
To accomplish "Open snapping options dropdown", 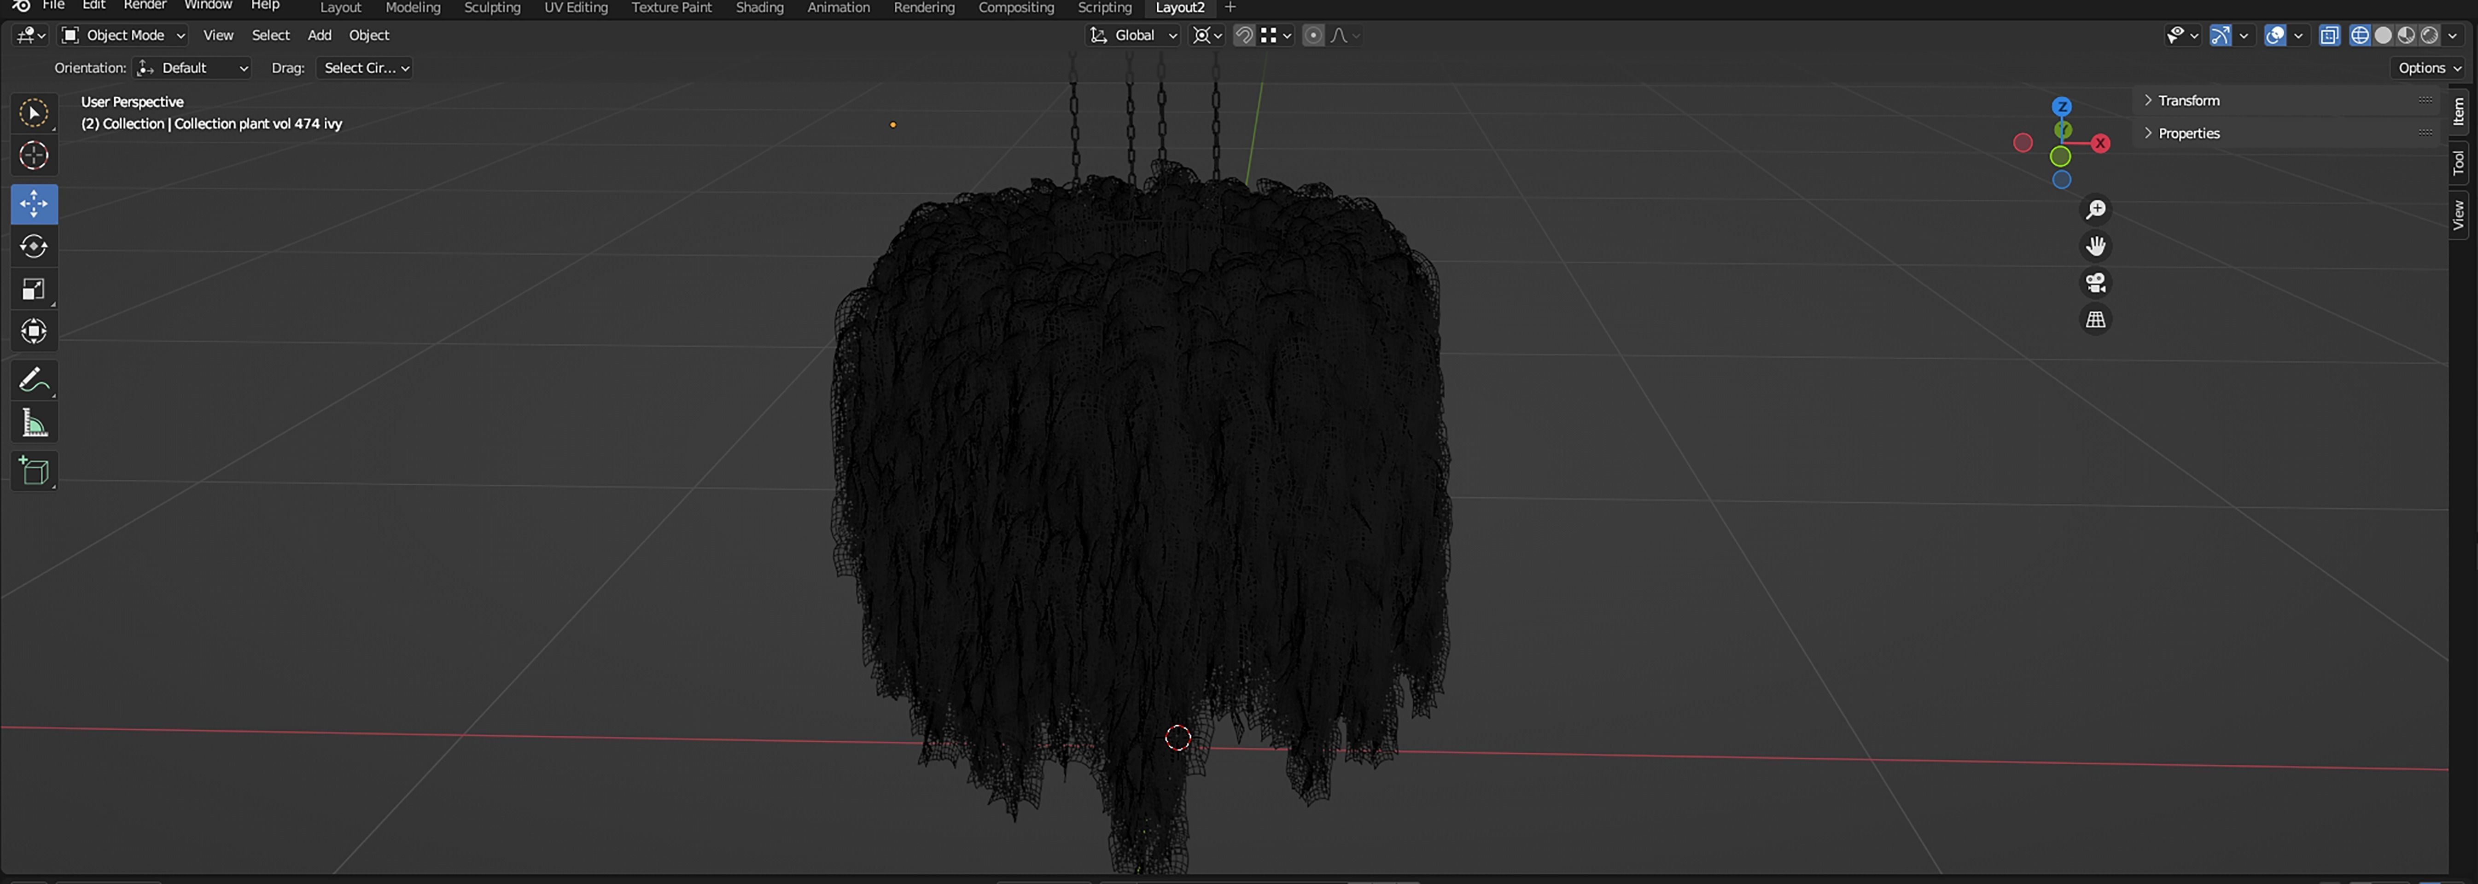I will pyautogui.click(x=1277, y=35).
